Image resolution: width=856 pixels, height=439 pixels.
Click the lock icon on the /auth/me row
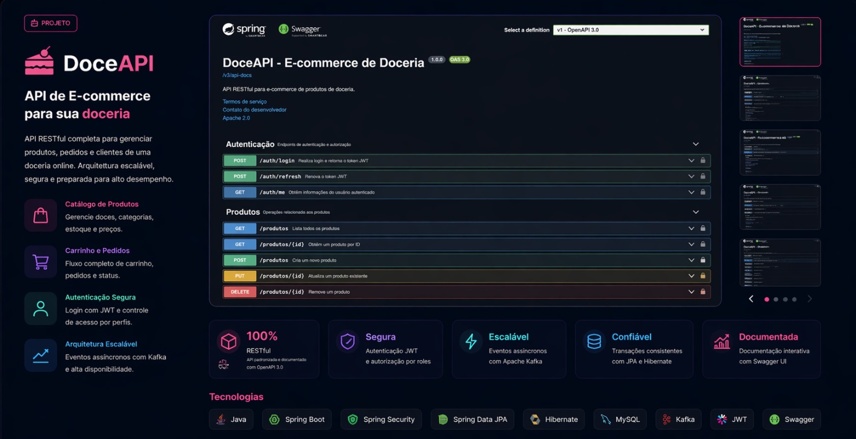pyautogui.click(x=703, y=192)
